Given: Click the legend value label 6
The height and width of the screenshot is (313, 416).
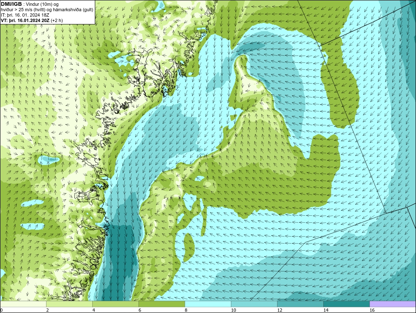Looking at the screenshot, I should 140,310.
